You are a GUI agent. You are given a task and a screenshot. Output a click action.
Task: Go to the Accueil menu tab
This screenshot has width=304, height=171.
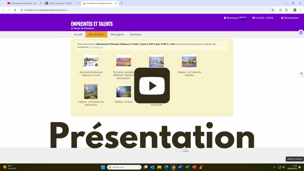point(78,34)
